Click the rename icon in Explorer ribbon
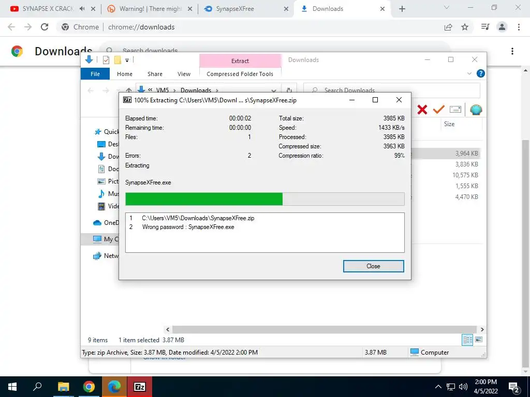This screenshot has width=530, height=397. (x=455, y=110)
